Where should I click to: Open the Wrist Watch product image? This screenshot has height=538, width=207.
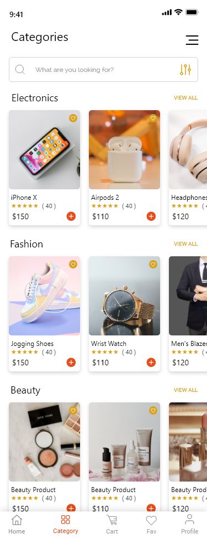pyautogui.click(x=125, y=296)
